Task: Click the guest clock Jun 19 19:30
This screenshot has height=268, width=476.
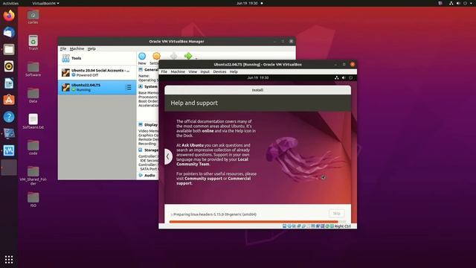Action: click(258, 77)
